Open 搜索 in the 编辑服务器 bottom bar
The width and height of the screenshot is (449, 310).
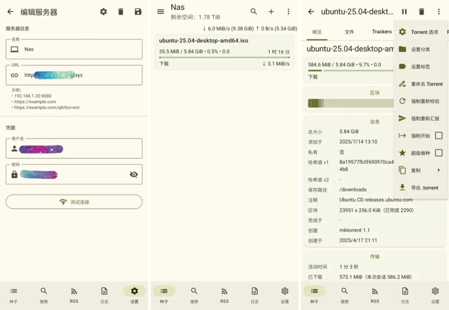[x=44, y=295]
